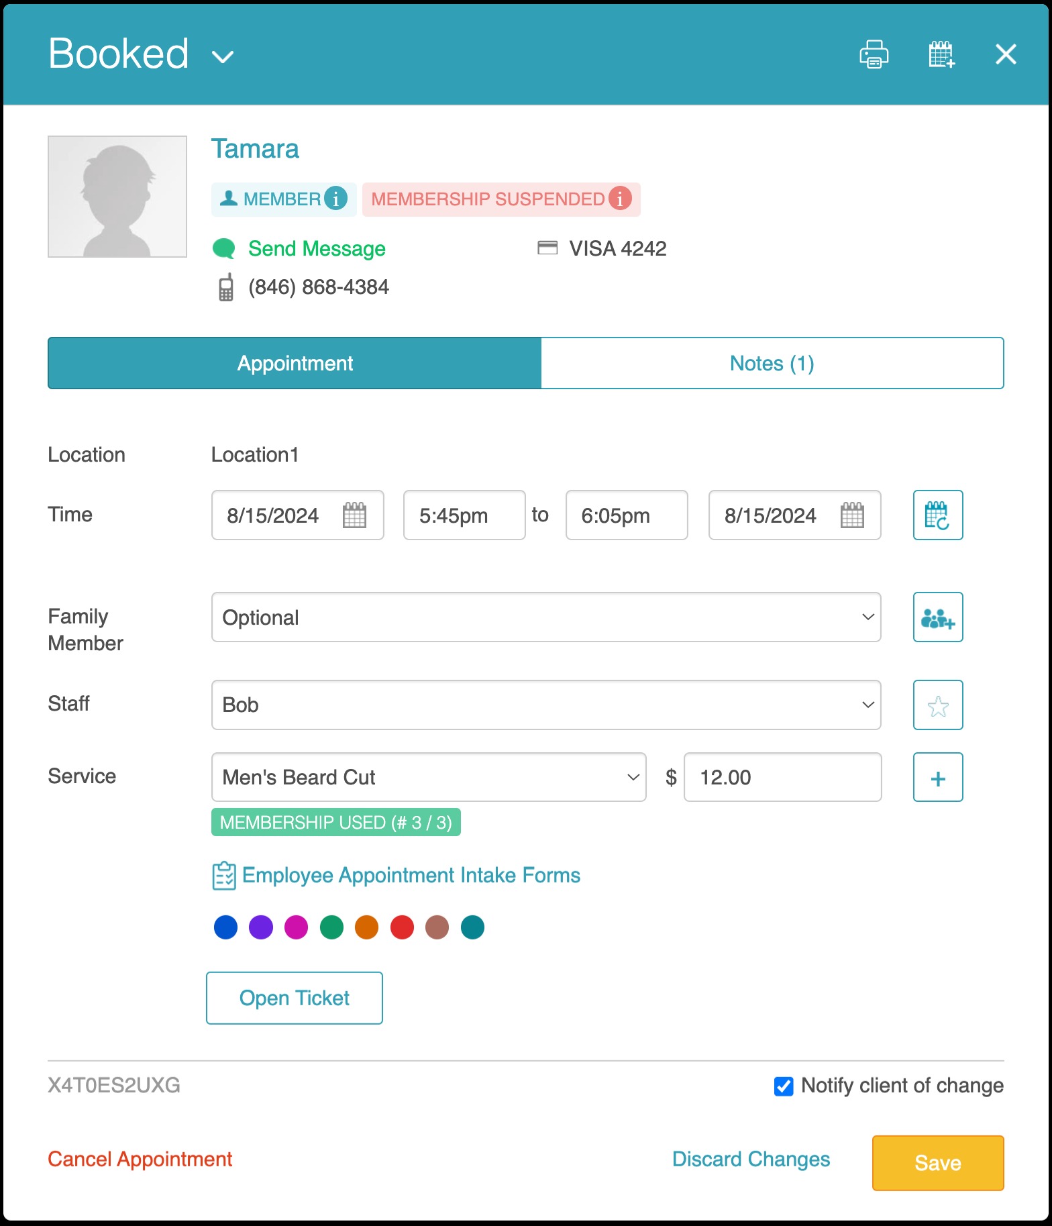
Task: Click the add-to-calendar icon in header
Action: [x=941, y=54]
